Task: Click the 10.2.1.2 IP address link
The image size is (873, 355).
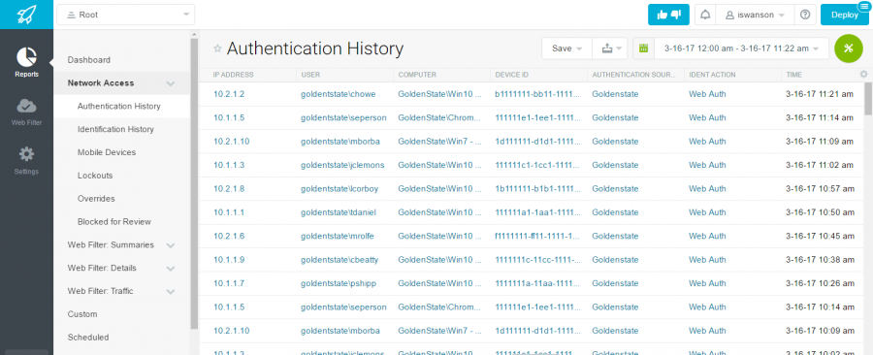Action: tap(229, 94)
